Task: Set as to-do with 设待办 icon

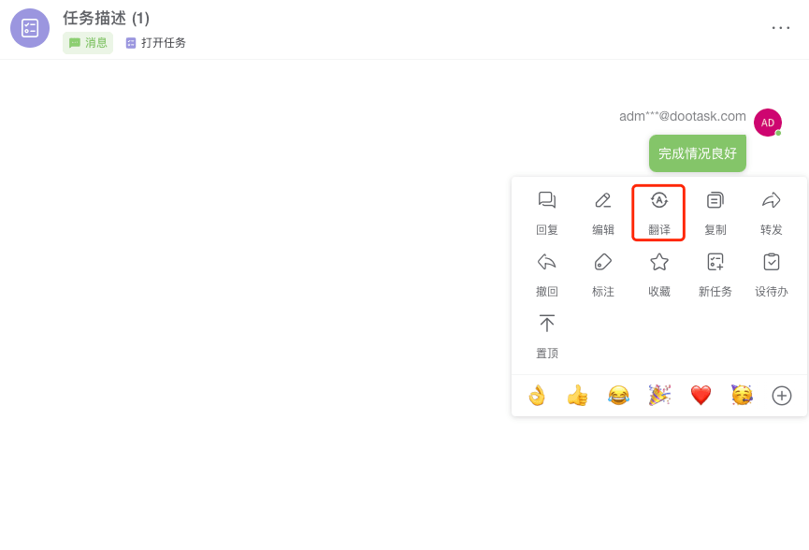Action: coord(772,262)
